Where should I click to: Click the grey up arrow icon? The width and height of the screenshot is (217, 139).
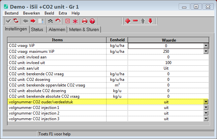tap(143, 21)
